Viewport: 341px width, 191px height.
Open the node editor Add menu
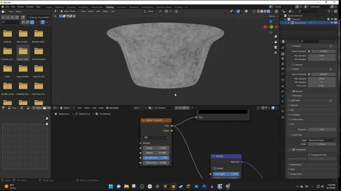click(94, 108)
